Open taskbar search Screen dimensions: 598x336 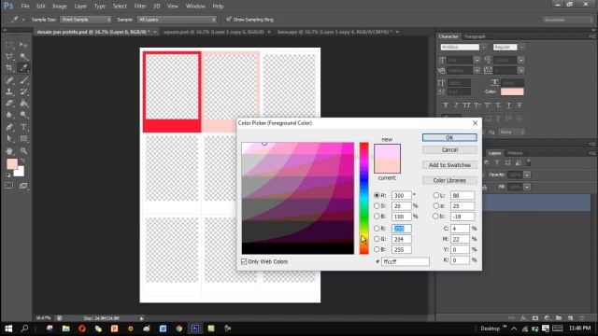pos(25,329)
